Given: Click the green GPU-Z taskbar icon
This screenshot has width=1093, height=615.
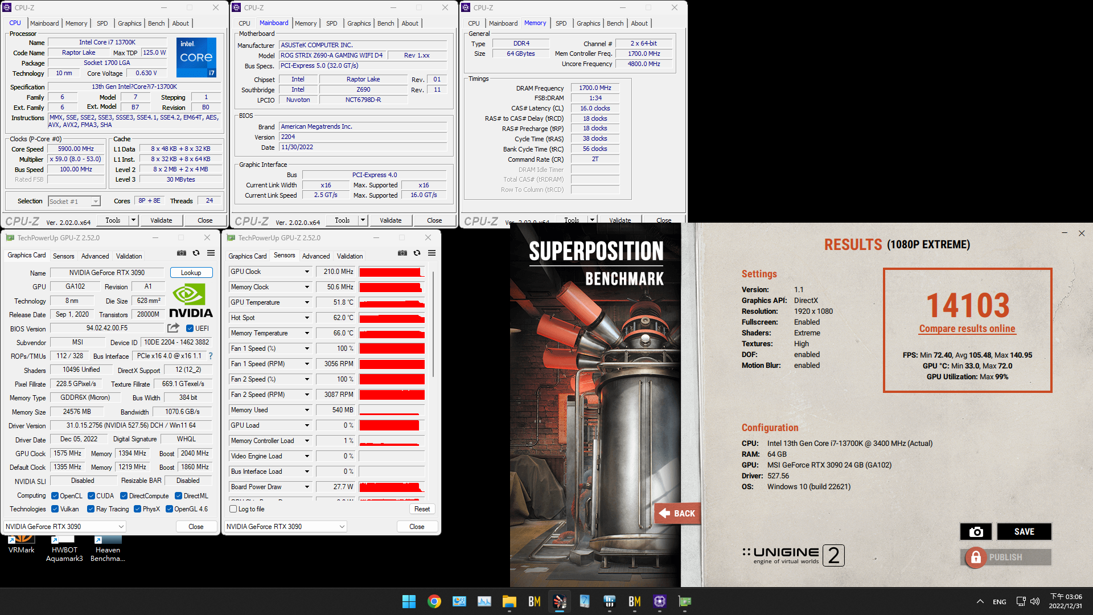Looking at the screenshot, I should pos(685,601).
